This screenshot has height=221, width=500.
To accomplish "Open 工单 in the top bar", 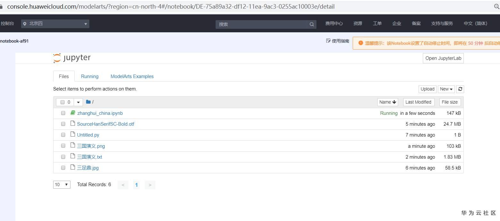I will [377, 23].
